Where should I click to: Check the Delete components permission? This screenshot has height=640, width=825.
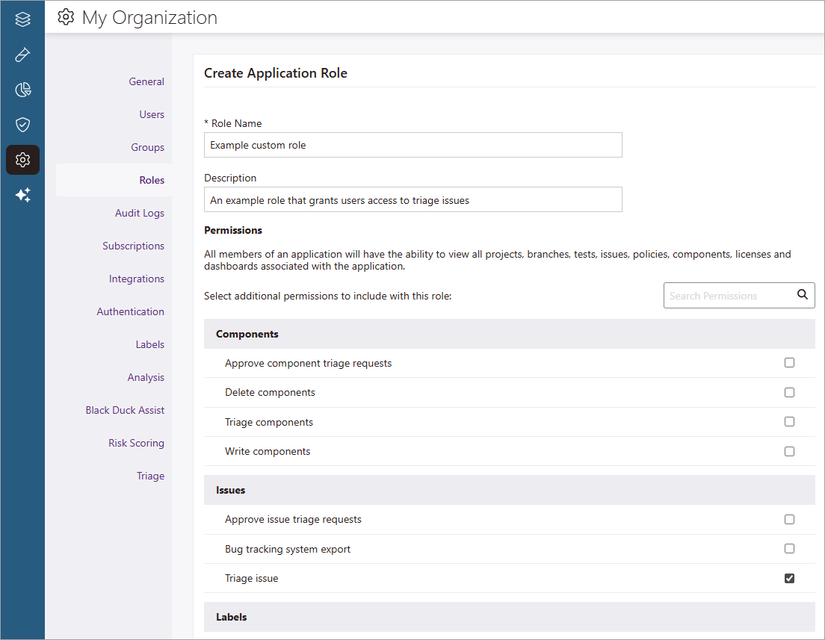(x=789, y=392)
